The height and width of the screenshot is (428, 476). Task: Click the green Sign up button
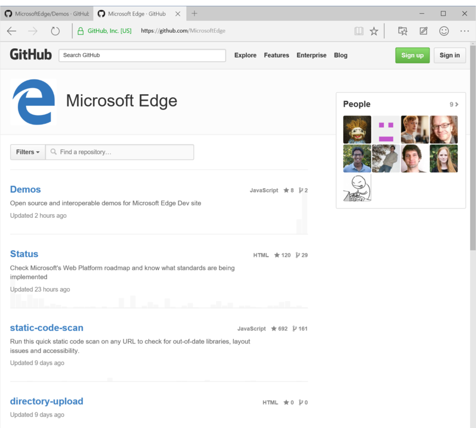412,55
